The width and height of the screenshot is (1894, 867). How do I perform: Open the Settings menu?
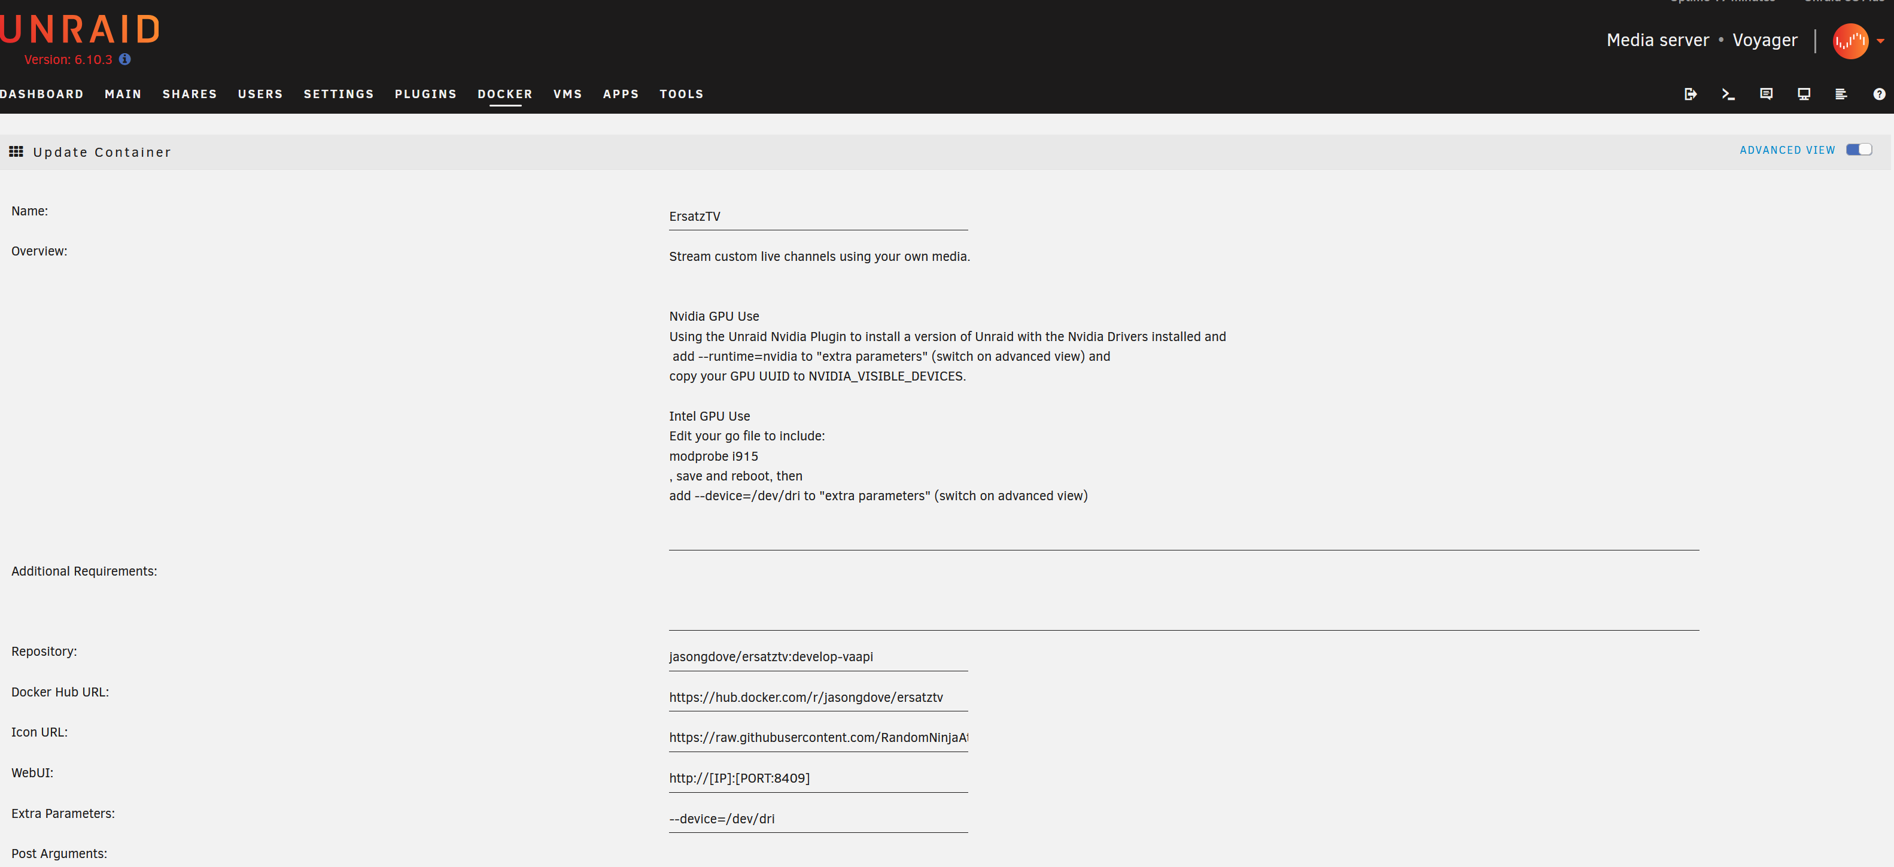coord(339,94)
